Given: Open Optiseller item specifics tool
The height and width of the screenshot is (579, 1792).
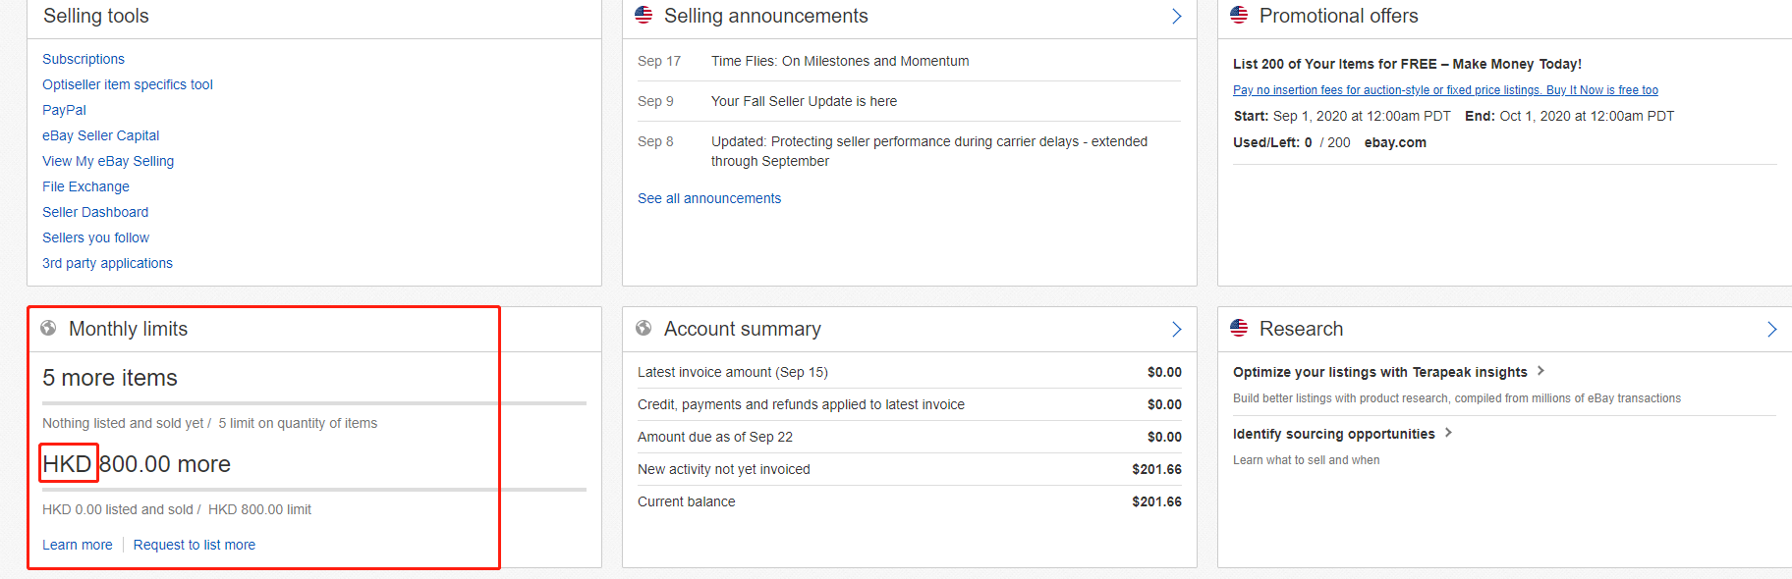Looking at the screenshot, I should tap(128, 84).
